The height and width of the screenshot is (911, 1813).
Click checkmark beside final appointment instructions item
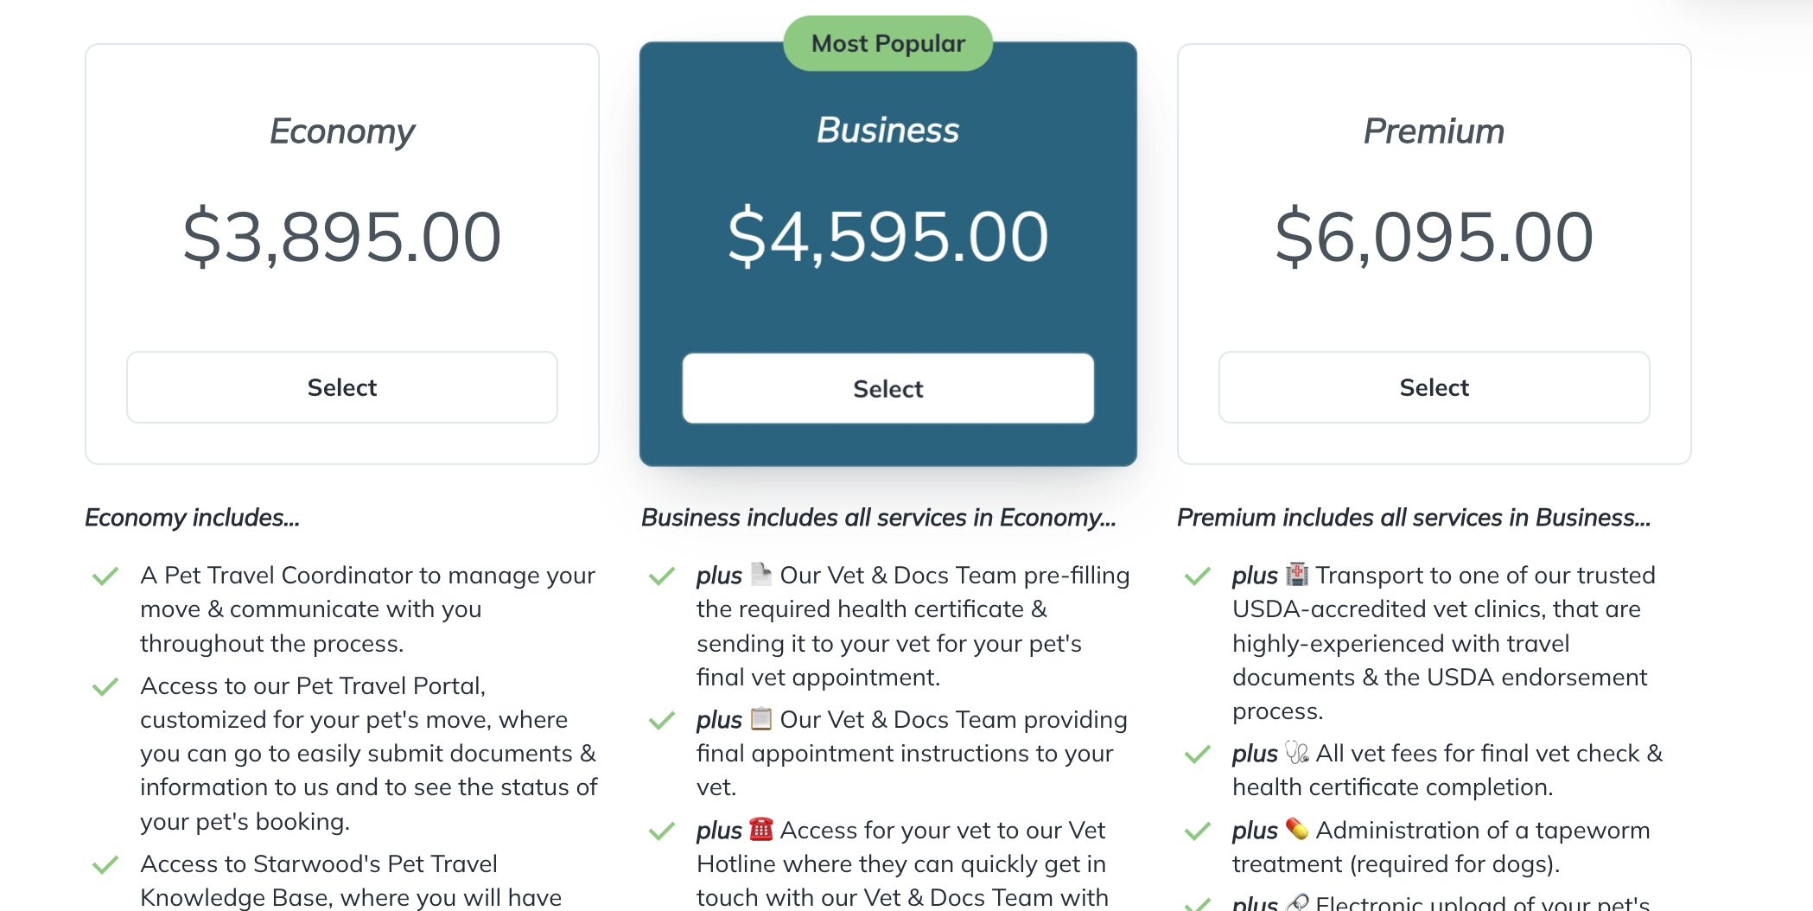662,721
